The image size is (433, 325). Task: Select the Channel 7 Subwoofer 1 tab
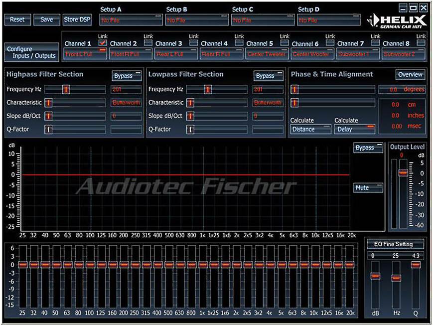pyautogui.click(x=358, y=54)
